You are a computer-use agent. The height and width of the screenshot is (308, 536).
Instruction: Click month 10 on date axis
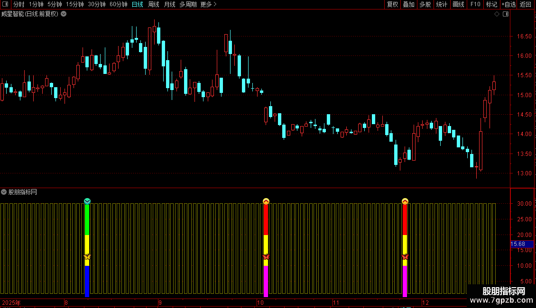click(260, 302)
